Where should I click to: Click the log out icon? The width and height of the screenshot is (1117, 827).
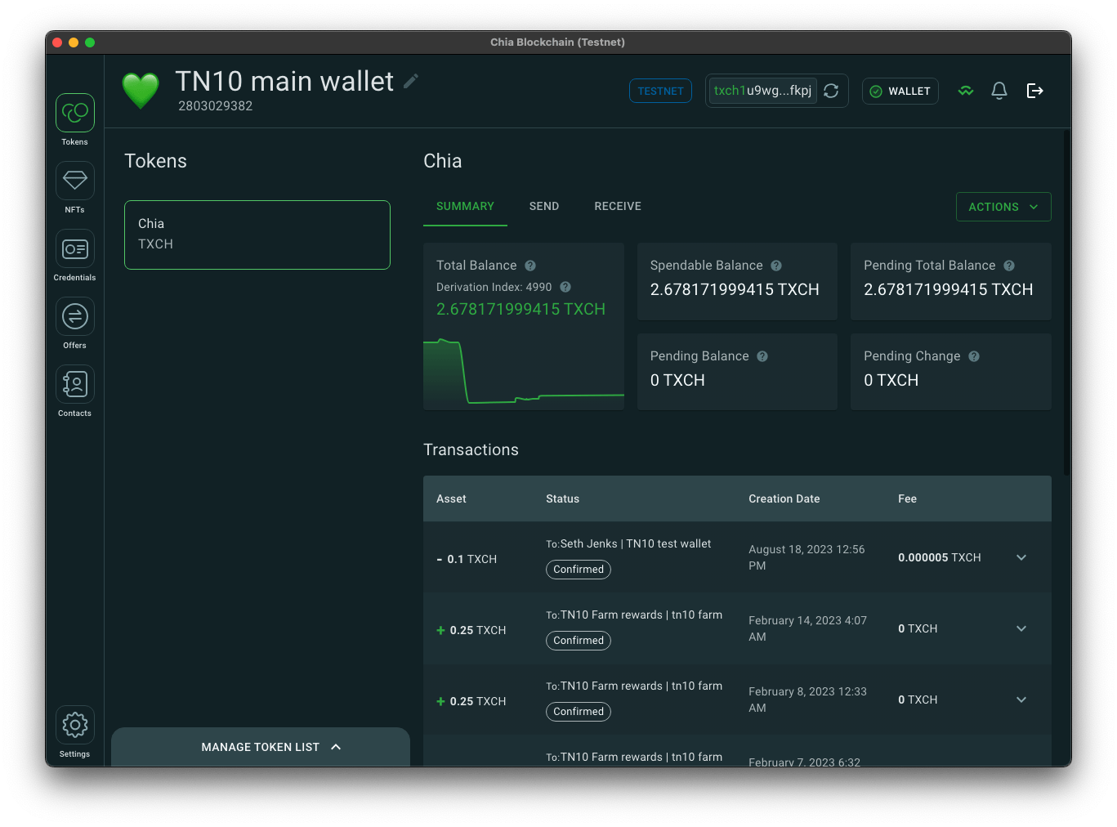1034,91
